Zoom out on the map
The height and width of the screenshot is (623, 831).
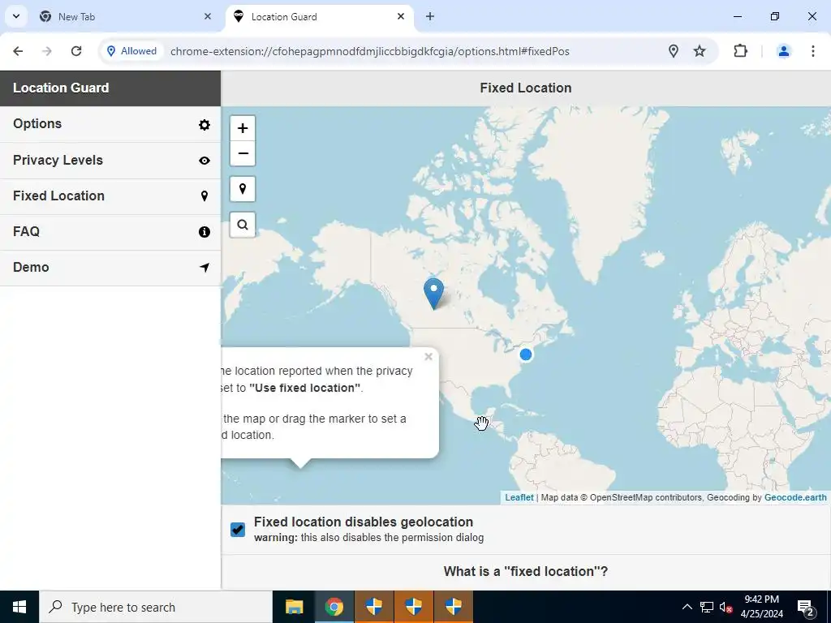(243, 153)
